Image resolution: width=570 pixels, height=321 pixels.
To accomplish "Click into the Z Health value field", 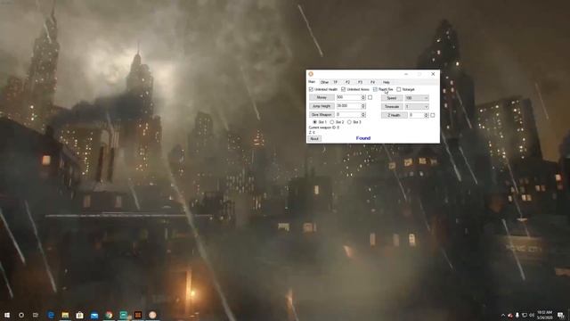I will [416, 115].
